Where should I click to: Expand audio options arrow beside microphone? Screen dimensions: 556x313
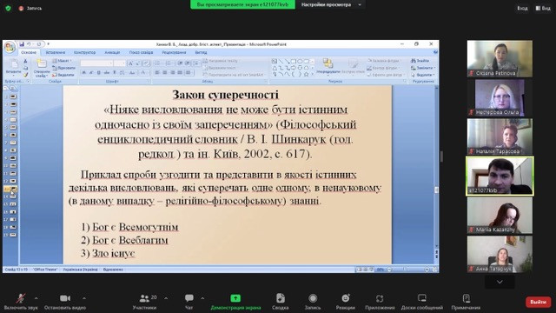pos(36,298)
